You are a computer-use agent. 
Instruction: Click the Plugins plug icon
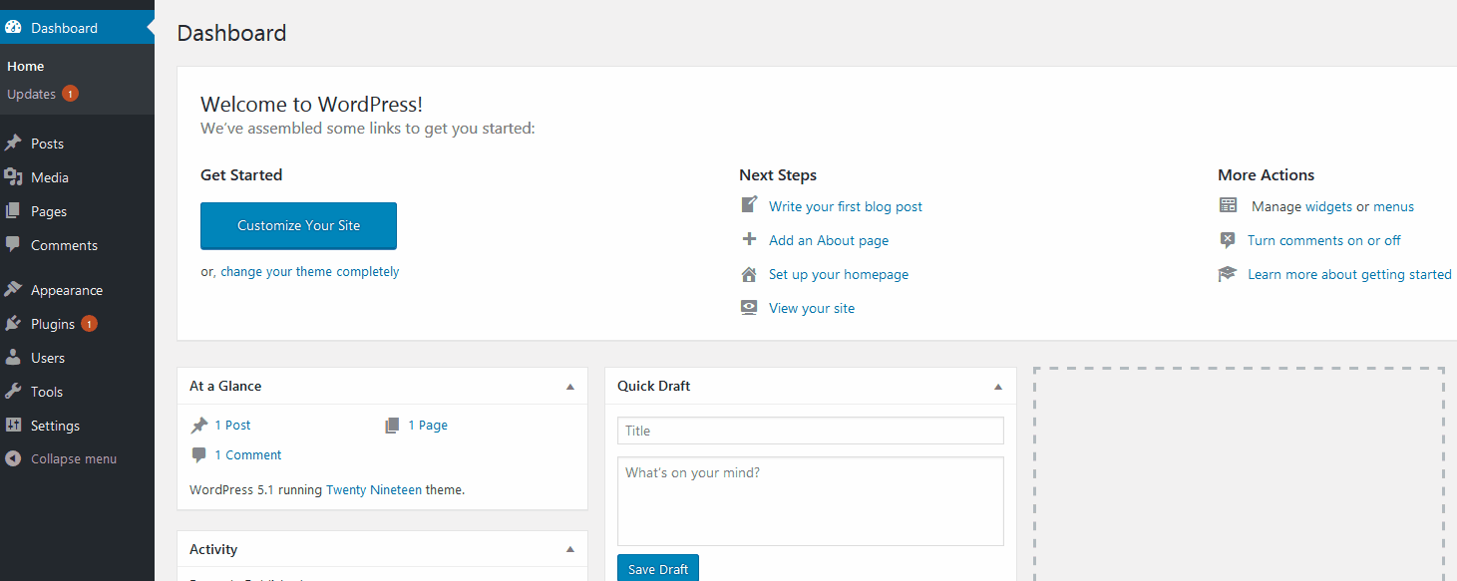[13, 324]
